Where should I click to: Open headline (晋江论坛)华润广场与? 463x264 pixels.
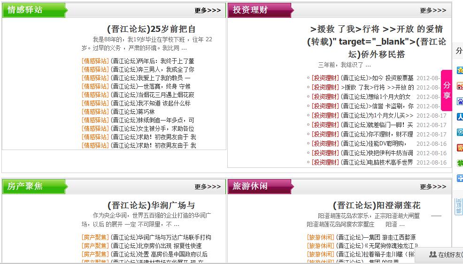151,205
